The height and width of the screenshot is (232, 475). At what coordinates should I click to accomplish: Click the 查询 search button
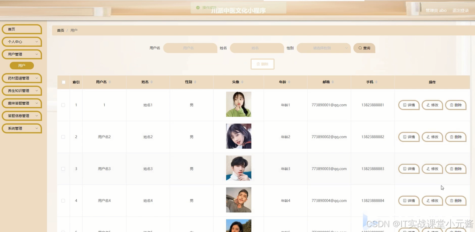pyautogui.click(x=364, y=48)
